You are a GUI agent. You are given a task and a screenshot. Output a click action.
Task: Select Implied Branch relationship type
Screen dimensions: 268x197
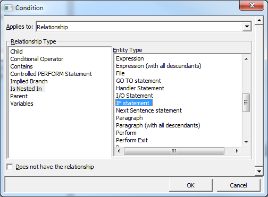29,81
